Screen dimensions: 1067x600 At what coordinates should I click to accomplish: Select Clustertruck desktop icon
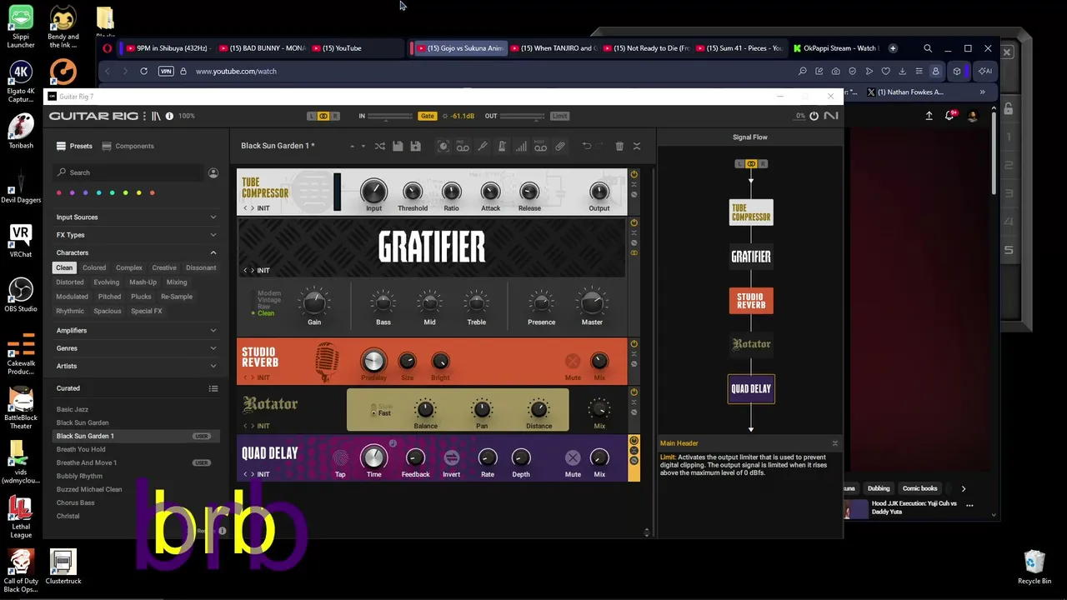pyautogui.click(x=63, y=567)
